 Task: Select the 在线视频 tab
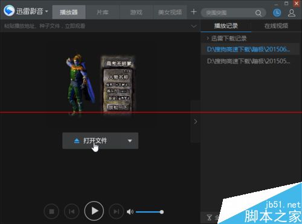276,26
